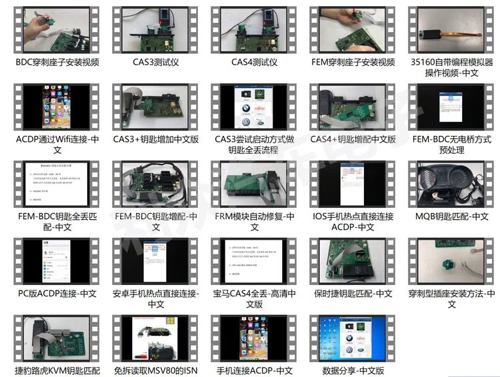This screenshot has width=500, height=377.
Task: Open the FEM-BDC钥匙全丢匹配 video thumbnail
Action: click(x=57, y=185)
